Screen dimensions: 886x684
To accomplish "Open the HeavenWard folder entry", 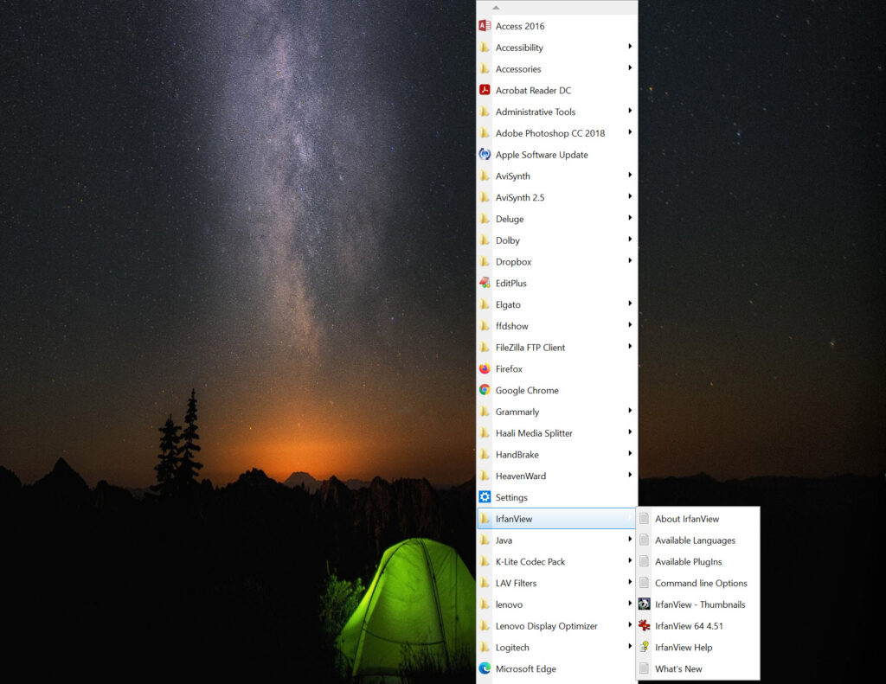I will click(x=556, y=476).
